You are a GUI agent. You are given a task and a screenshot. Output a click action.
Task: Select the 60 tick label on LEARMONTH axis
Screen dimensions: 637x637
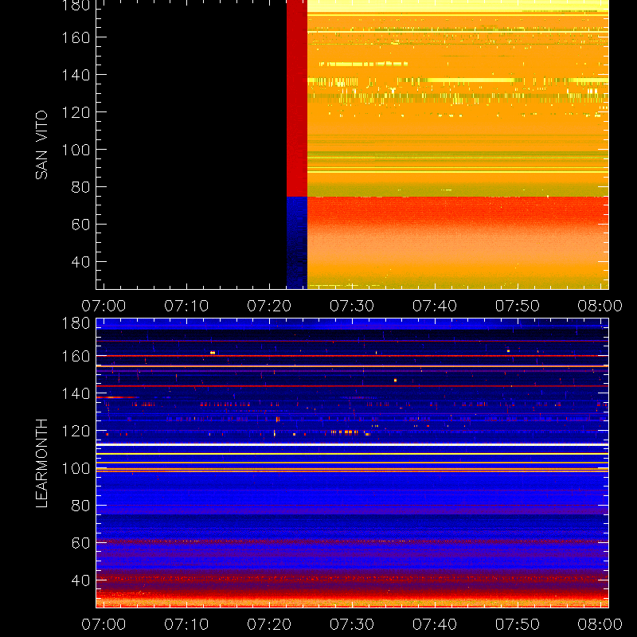click(81, 543)
